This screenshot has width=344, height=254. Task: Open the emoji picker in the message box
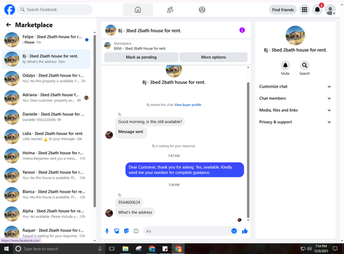click(x=234, y=231)
